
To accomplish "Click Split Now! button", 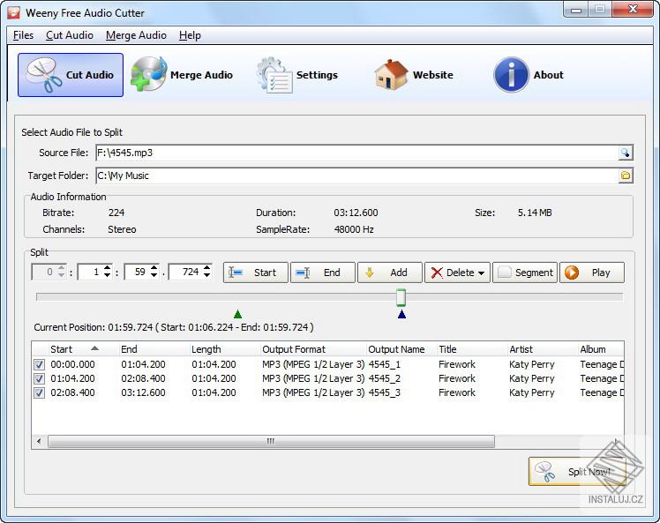I will coord(577,472).
